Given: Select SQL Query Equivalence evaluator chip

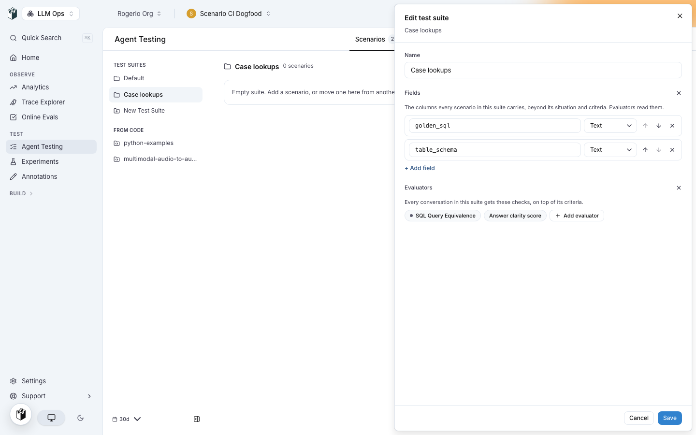Looking at the screenshot, I should click(x=442, y=216).
